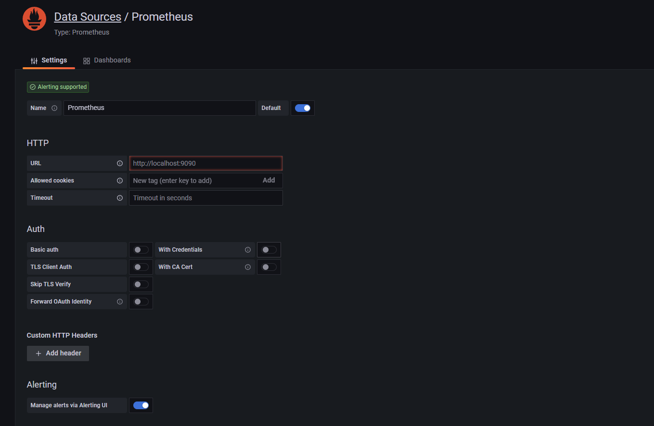Screen dimensions: 654x426
Task: Click the info icon for Allowed cookies
Action: point(120,181)
